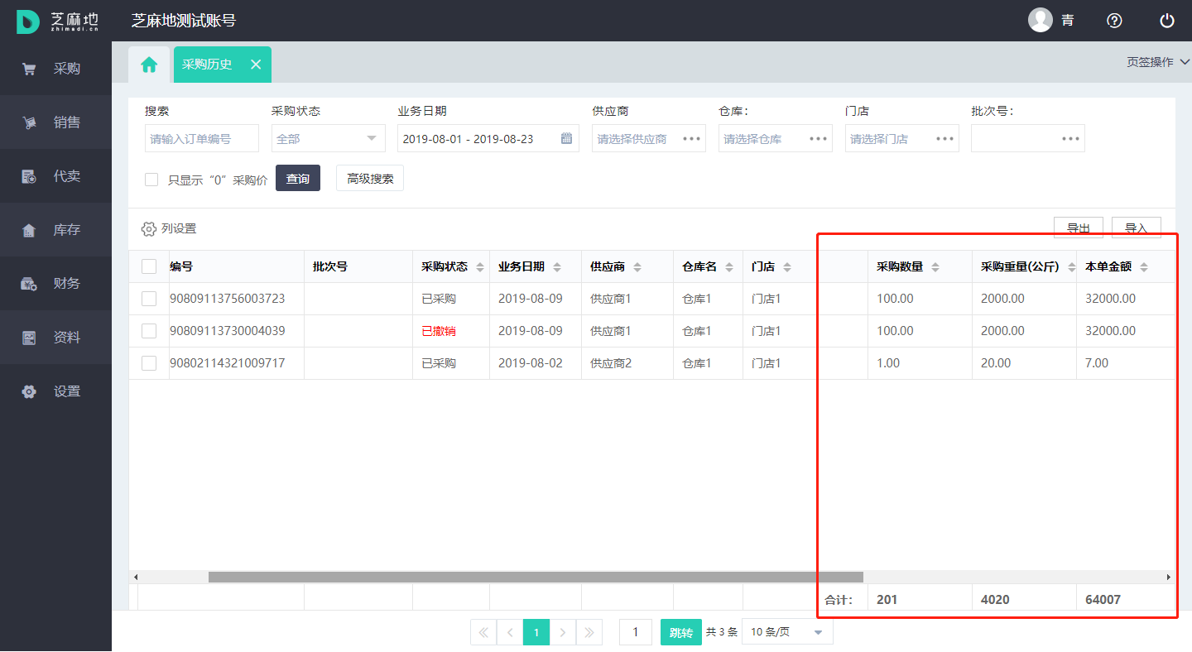Click the 芝麻地 logo icon
The image size is (1192, 652).
28,21
